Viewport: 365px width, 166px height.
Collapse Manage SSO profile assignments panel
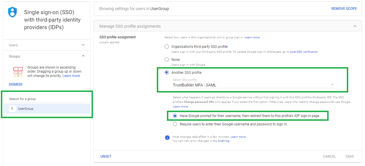[x=355, y=26]
